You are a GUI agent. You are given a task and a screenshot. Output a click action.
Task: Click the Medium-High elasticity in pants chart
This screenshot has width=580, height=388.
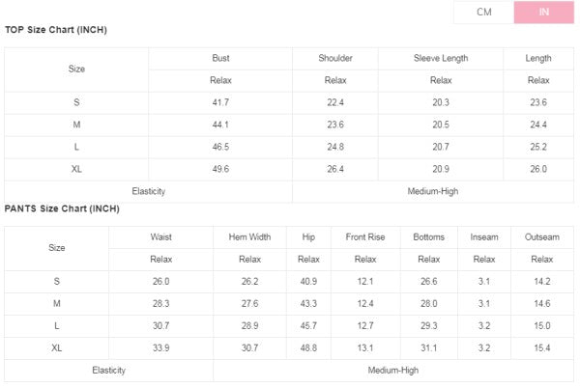392,370
